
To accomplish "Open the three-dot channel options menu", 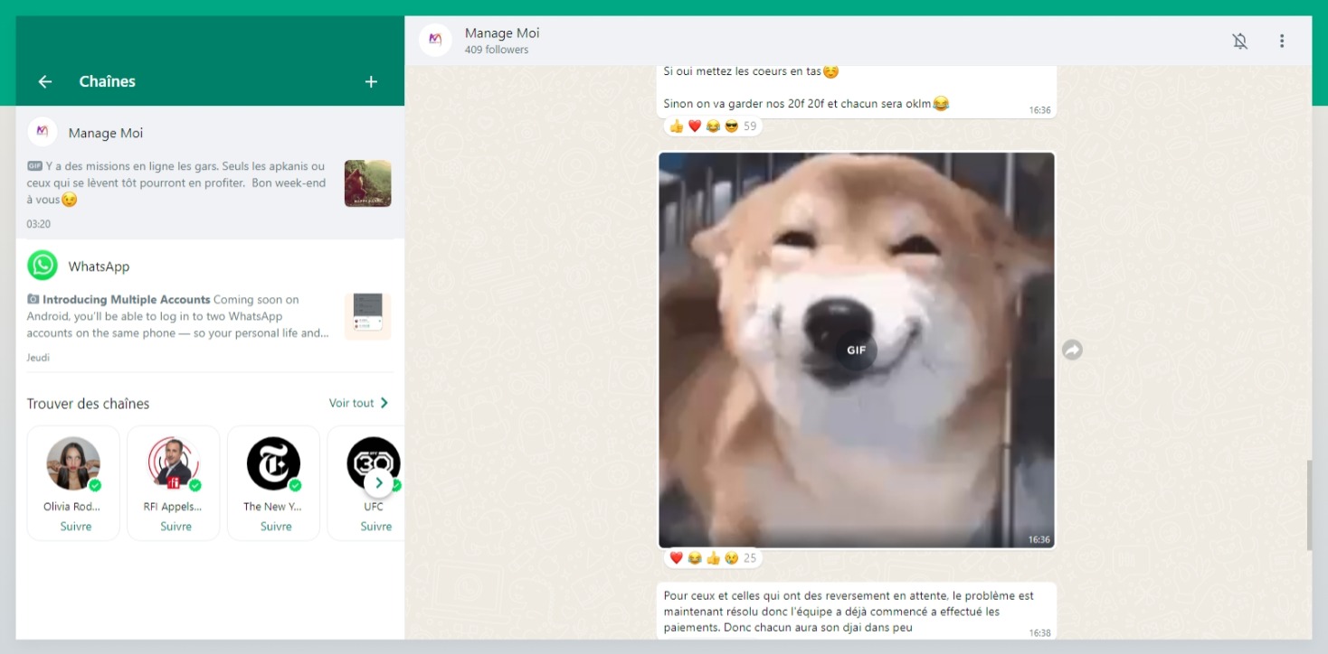I will tap(1282, 41).
